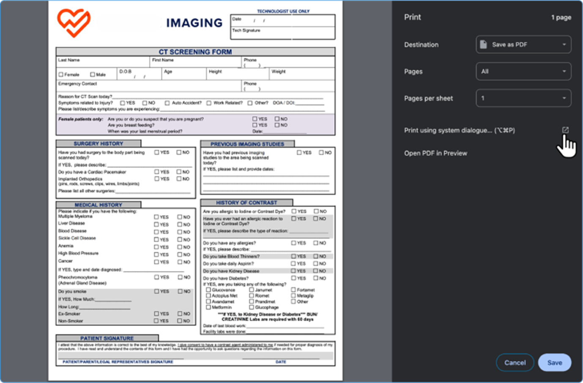Click the orange heart checkmark logo
Viewport: 583px width, 383px height.
click(x=74, y=23)
